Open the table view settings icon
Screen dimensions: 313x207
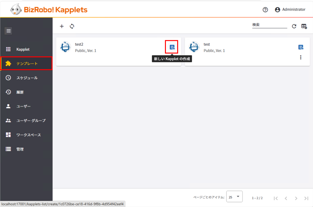coord(304,26)
